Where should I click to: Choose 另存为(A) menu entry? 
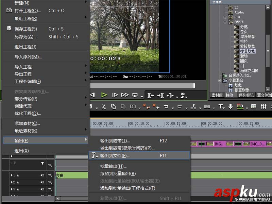pyautogui.click(x=46, y=37)
